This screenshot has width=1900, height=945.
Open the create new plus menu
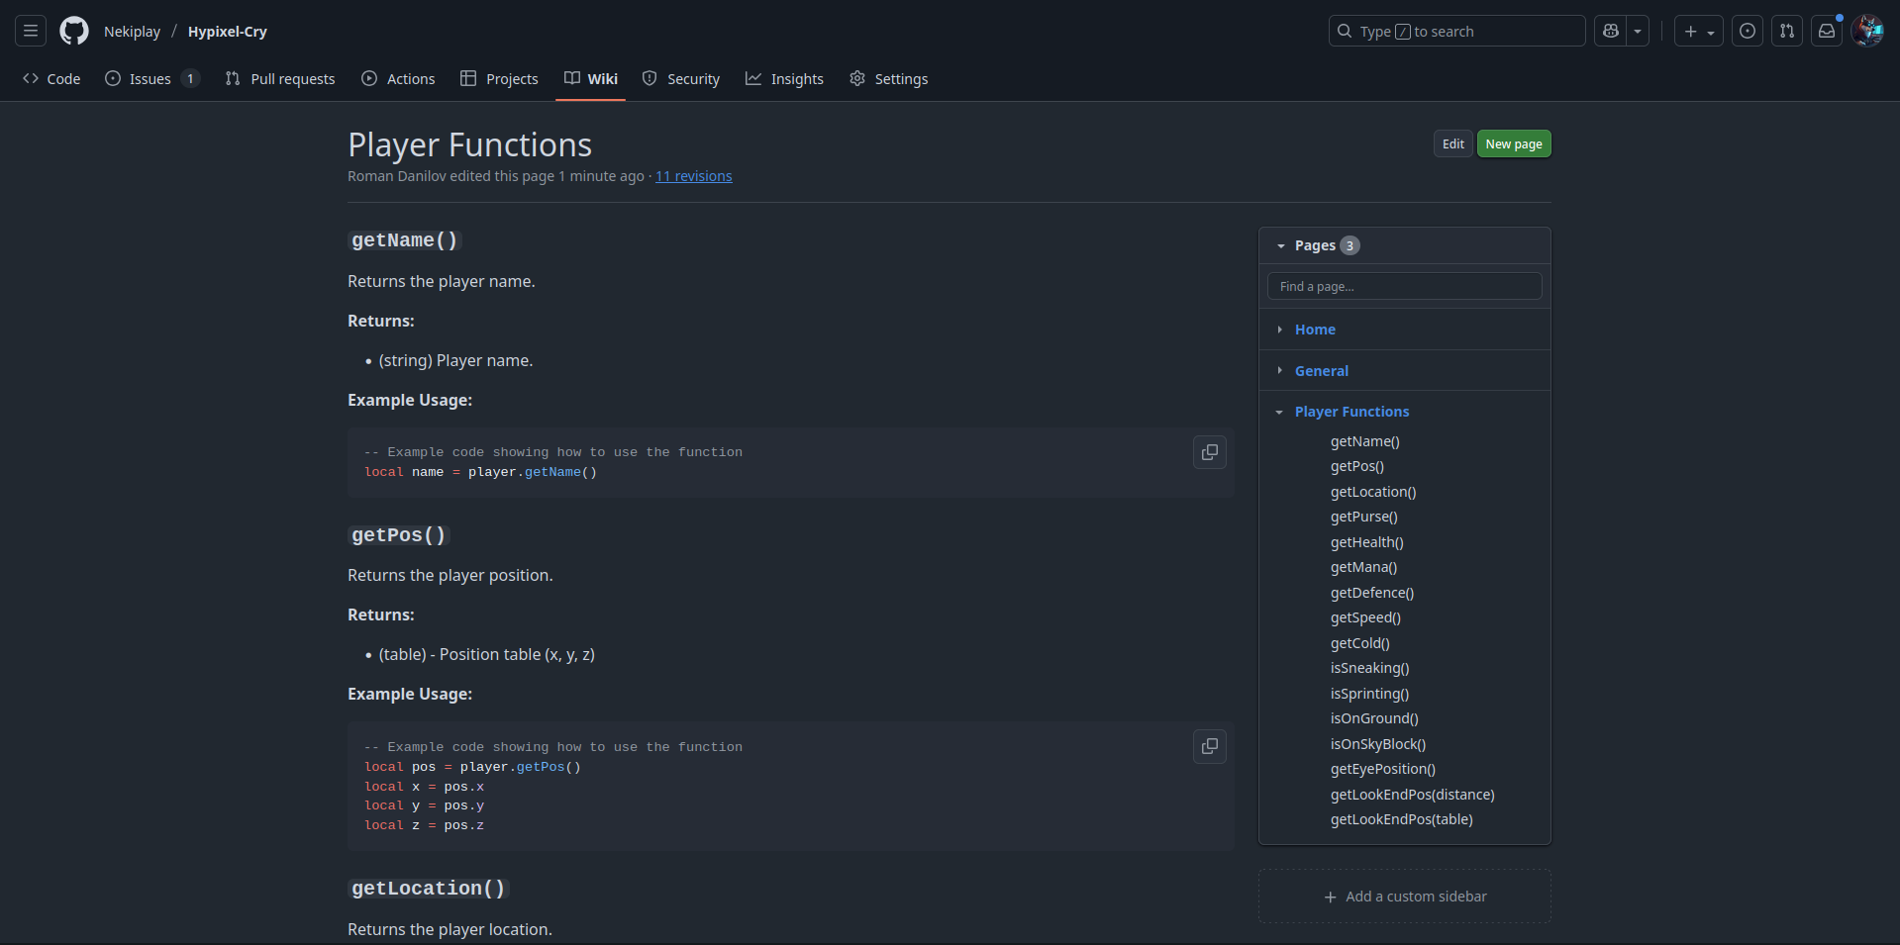pyautogui.click(x=1699, y=31)
